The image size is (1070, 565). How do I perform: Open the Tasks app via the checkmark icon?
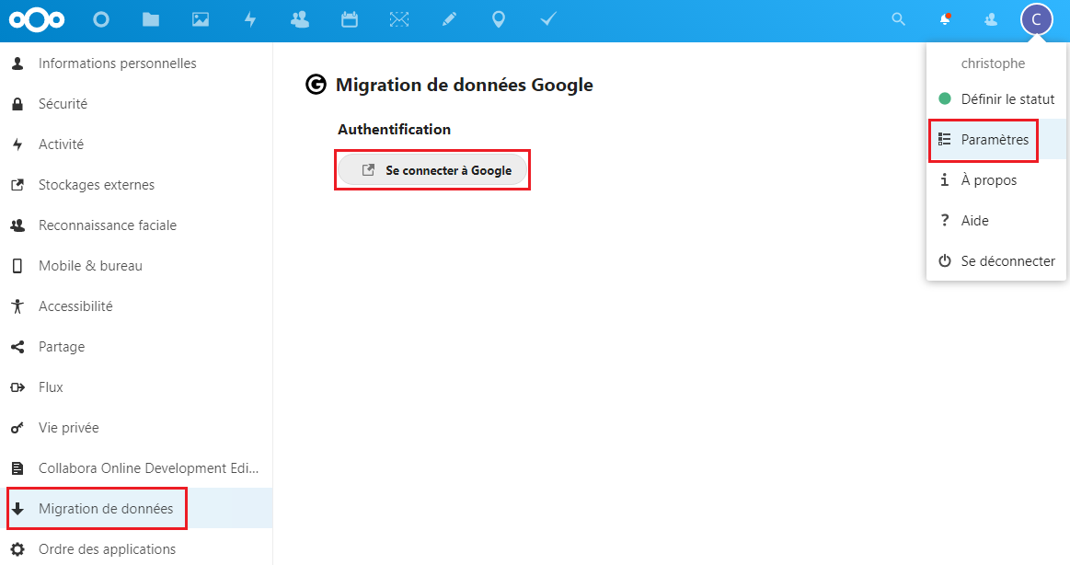pyautogui.click(x=547, y=18)
